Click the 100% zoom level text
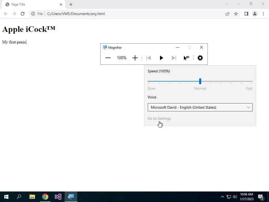The image size is (269, 202). tap(122, 58)
